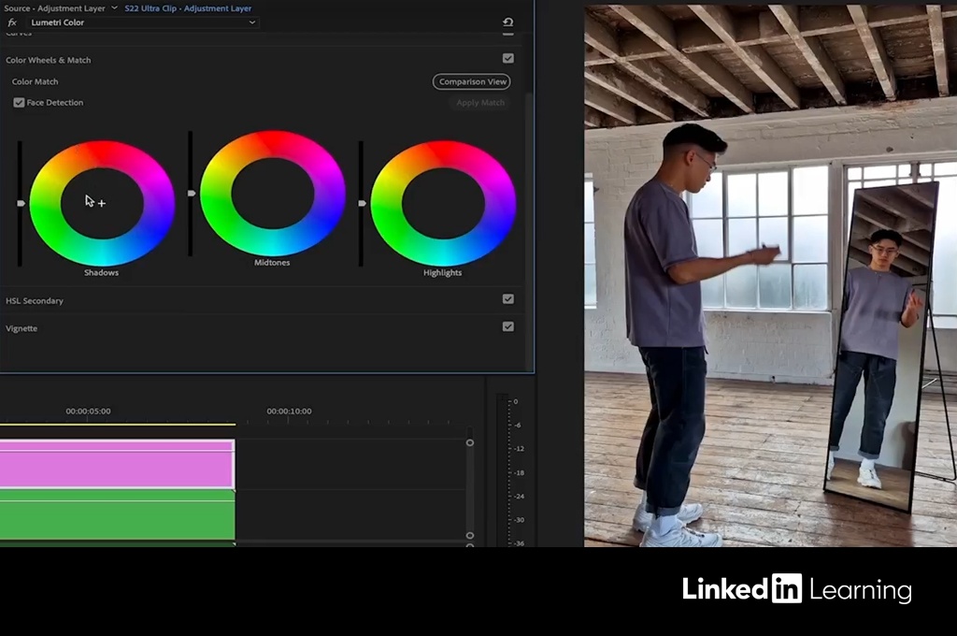
Task: Open the Source Adjustment Layer dropdown arrow
Action: [x=114, y=8]
